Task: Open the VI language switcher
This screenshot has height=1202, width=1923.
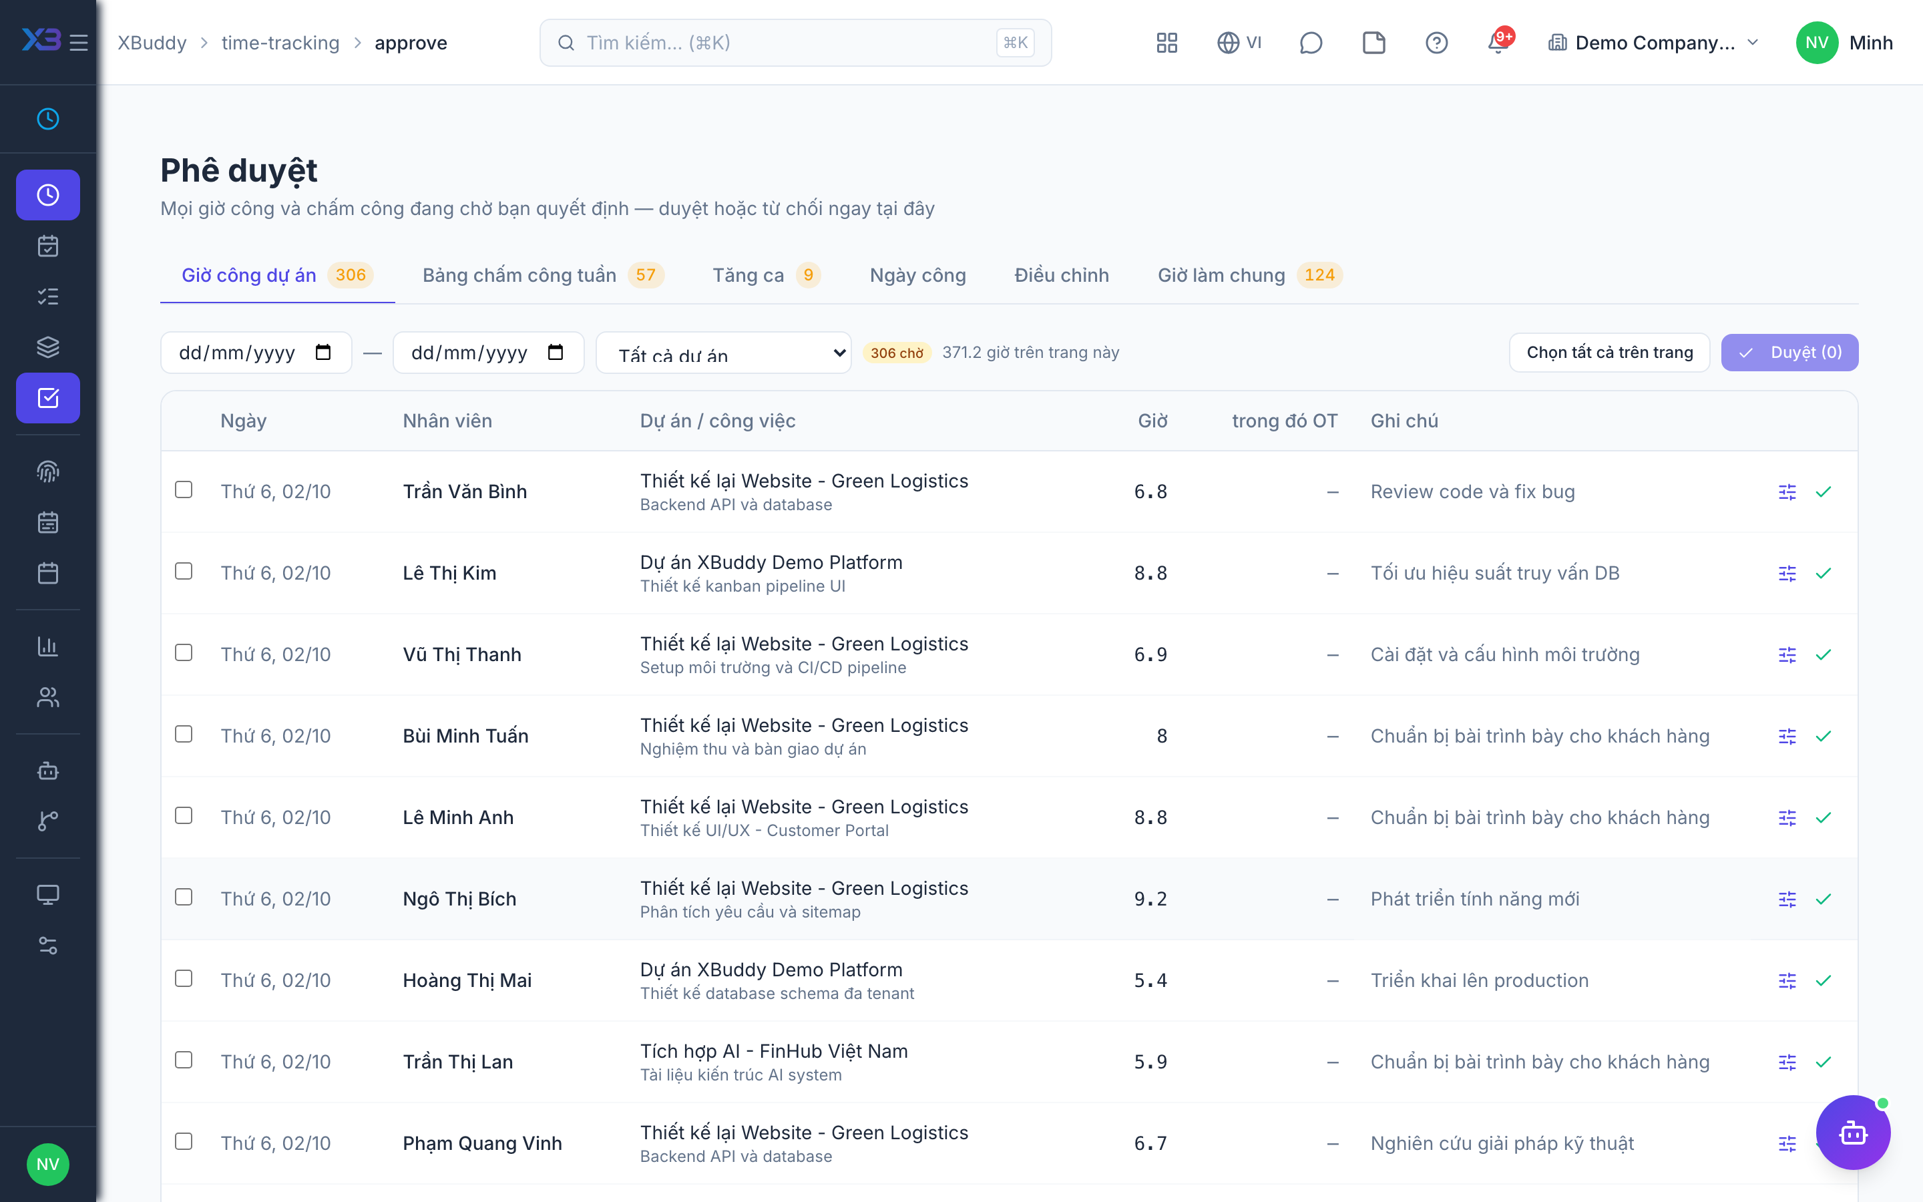Action: pyautogui.click(x=1240, y=43)
